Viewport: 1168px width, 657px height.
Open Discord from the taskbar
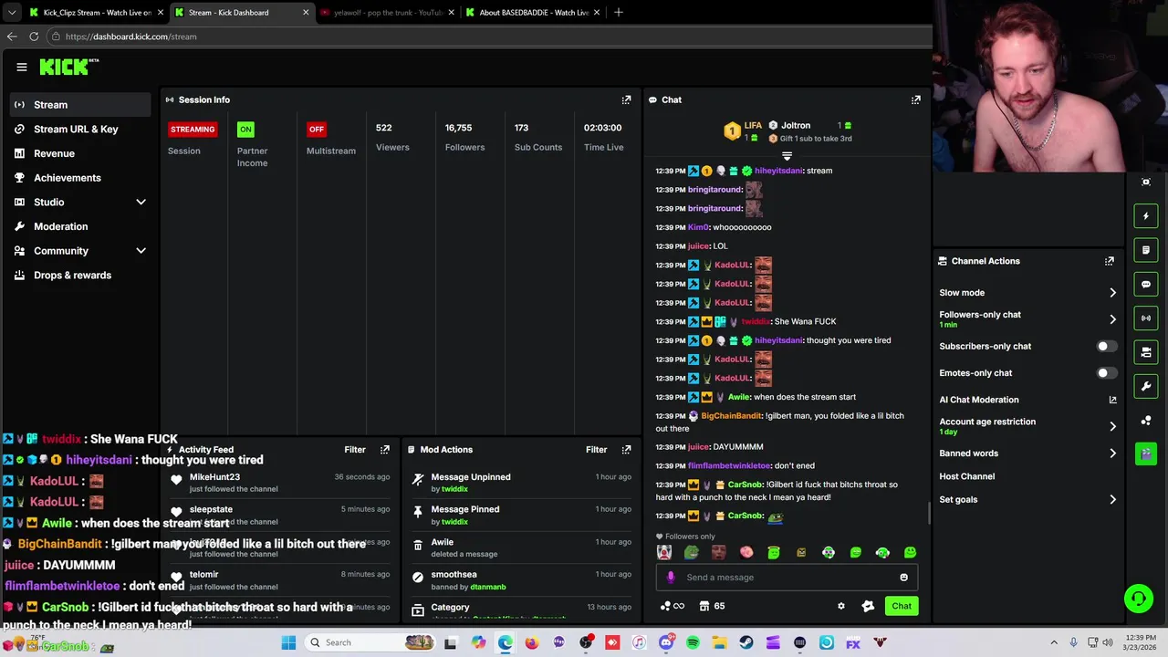[x=666, y=642]
